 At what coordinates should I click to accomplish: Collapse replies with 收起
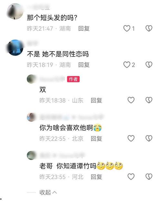(x=48, y=192)
